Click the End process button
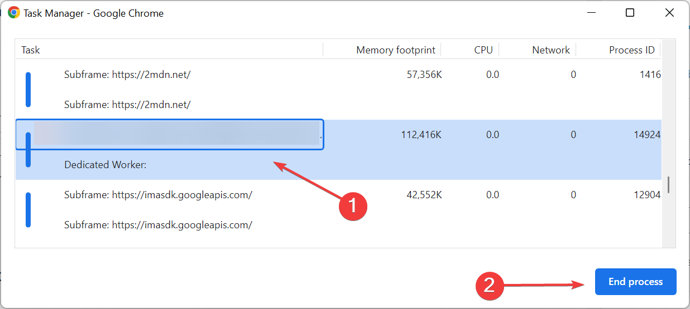The height and width of the screenshot is (309, 690). pyautogui.click(x=635, y=282)
